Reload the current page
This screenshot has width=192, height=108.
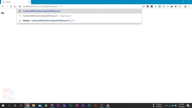click(11, 7)
